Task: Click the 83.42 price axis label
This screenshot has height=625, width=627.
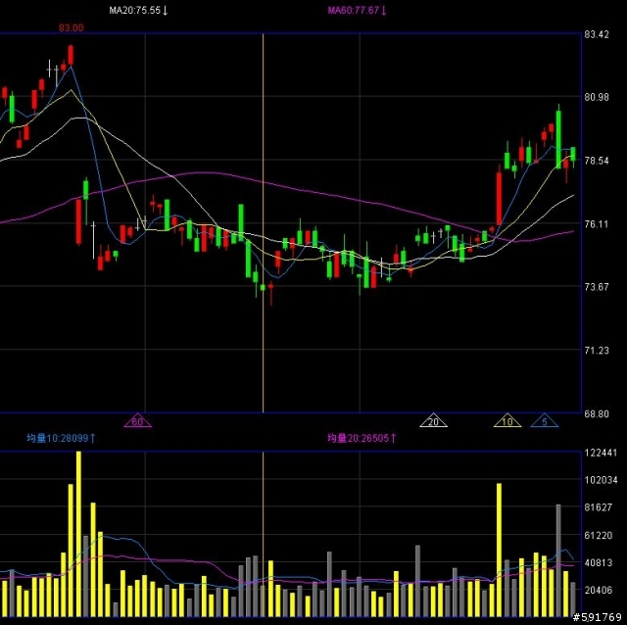Action: (x=597, y=35)
